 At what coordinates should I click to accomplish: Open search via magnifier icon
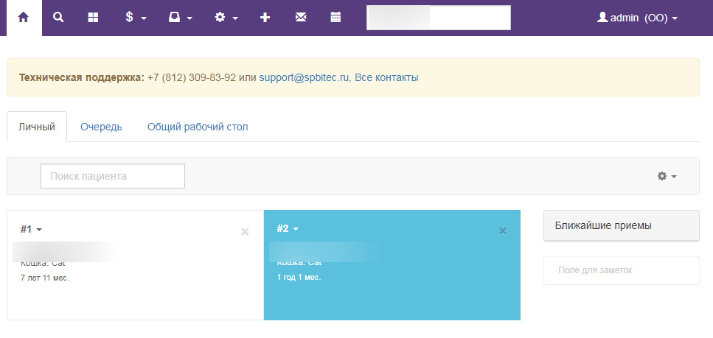(58, 18)
